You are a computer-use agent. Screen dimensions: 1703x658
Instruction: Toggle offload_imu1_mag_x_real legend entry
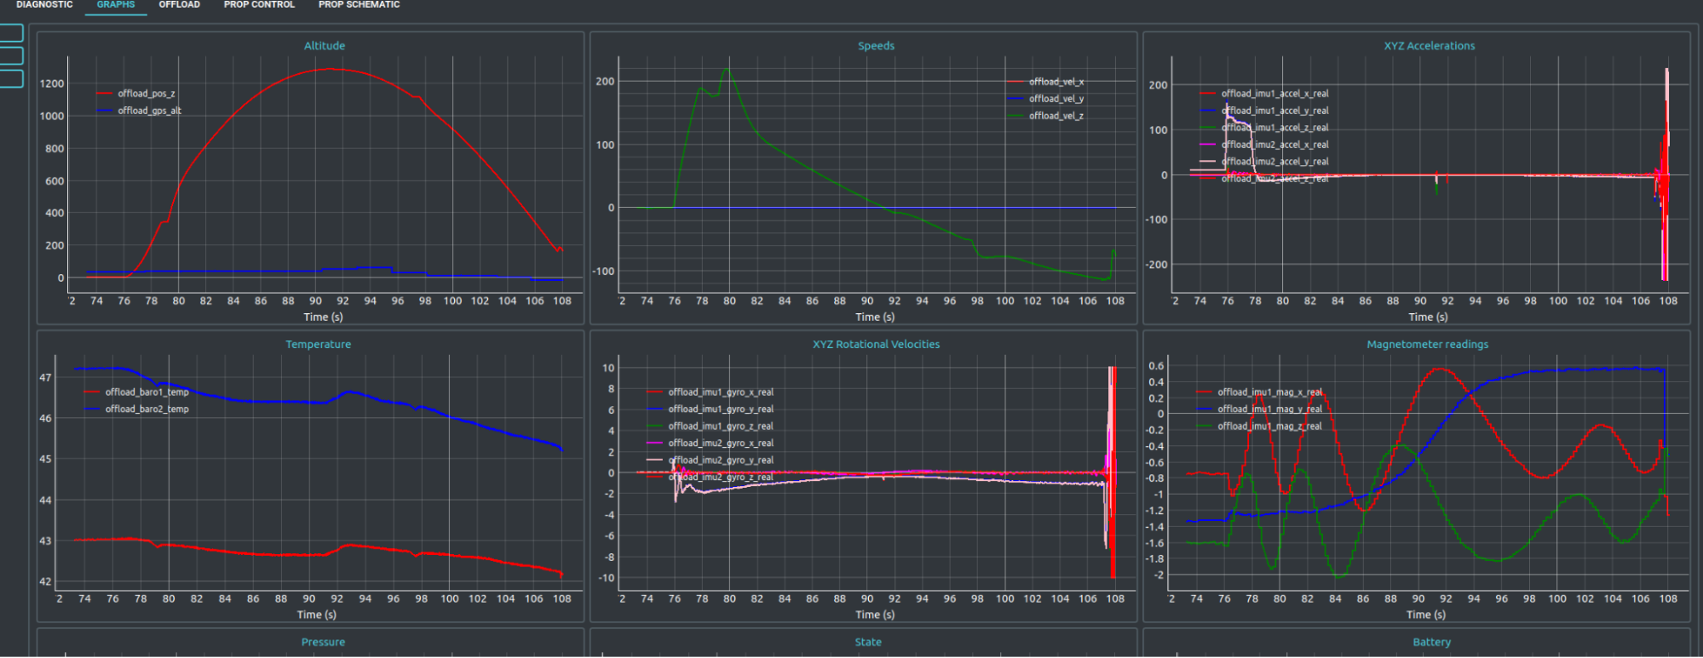coord(1259,392)
